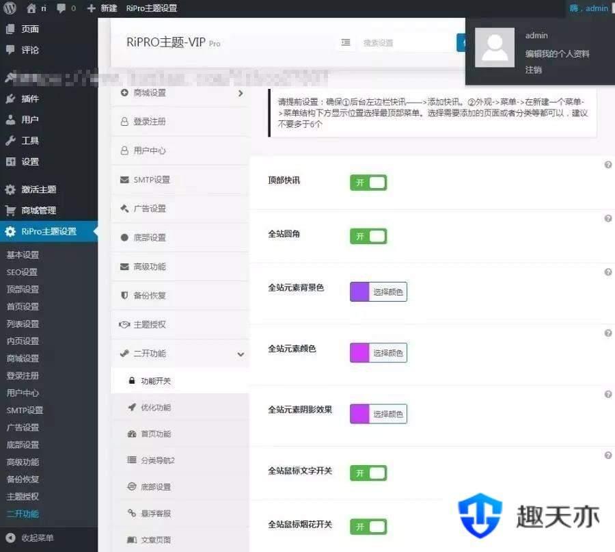Viewport: 615px width, 552px height.
Task: Visit site via the home icon
Action: point(31,8)
